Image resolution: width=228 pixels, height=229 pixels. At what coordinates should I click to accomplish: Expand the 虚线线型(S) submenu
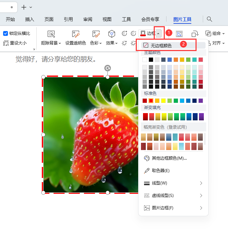(173, 196)
